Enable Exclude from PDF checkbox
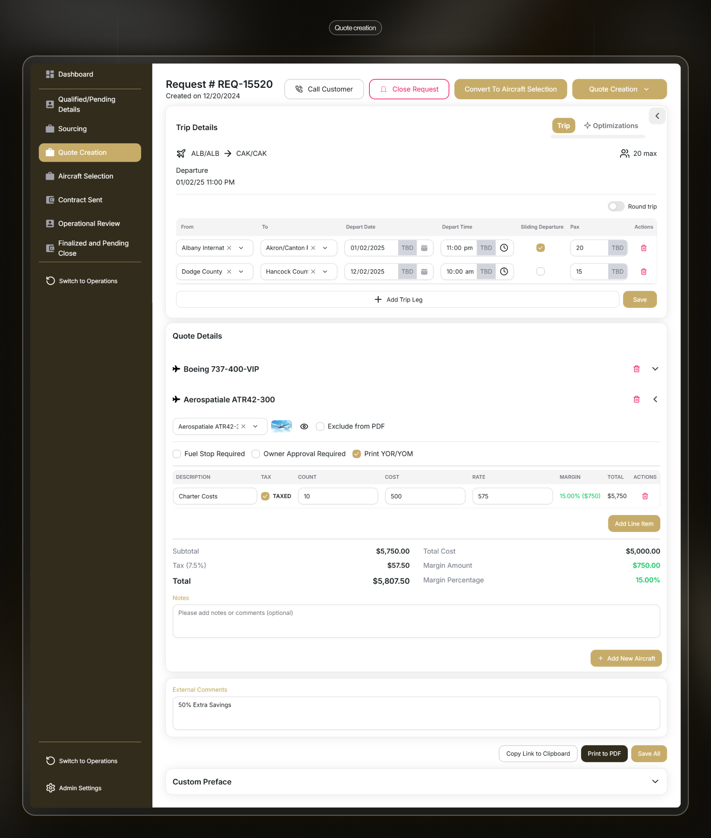The height and width of the screenshot is (838, 711). [320, 426]
